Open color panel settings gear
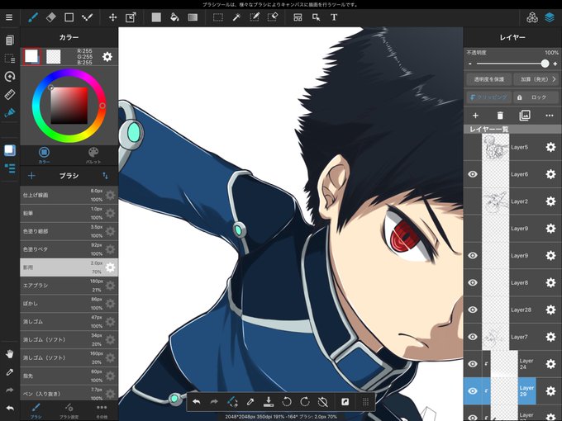Screen dimensions: 562x421 (x=107, y=57)
